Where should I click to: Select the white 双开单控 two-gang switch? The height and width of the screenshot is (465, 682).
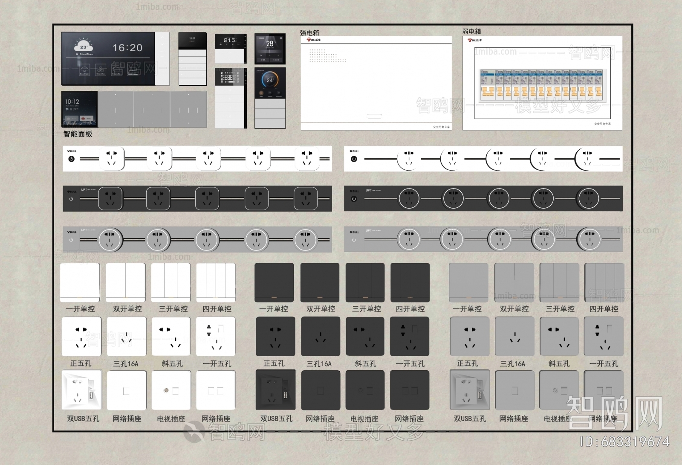point(126,282)
